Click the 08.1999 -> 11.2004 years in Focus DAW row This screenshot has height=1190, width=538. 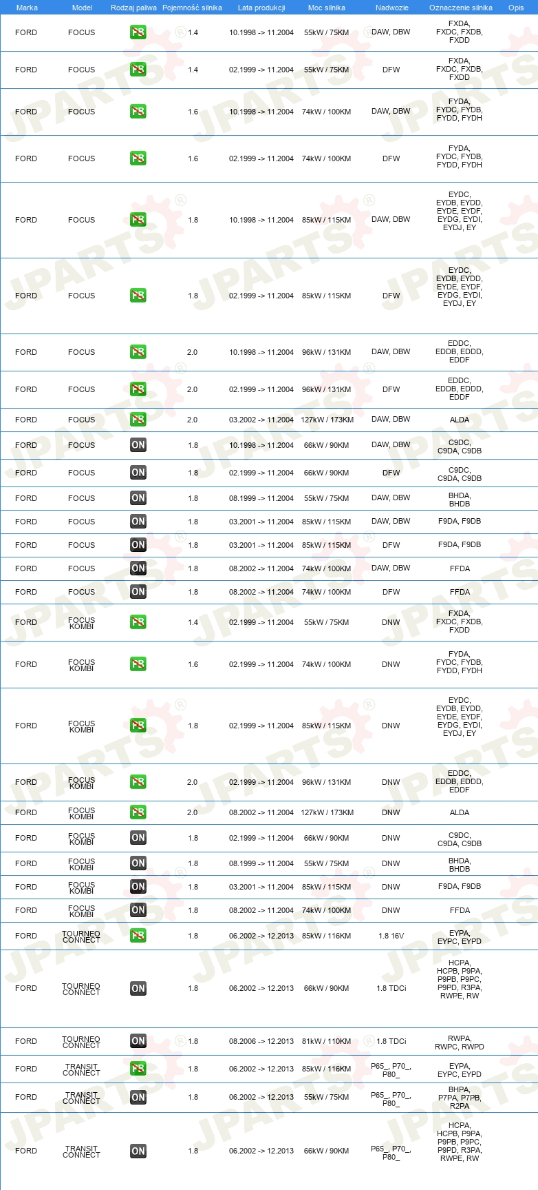(x=261, y=498)
